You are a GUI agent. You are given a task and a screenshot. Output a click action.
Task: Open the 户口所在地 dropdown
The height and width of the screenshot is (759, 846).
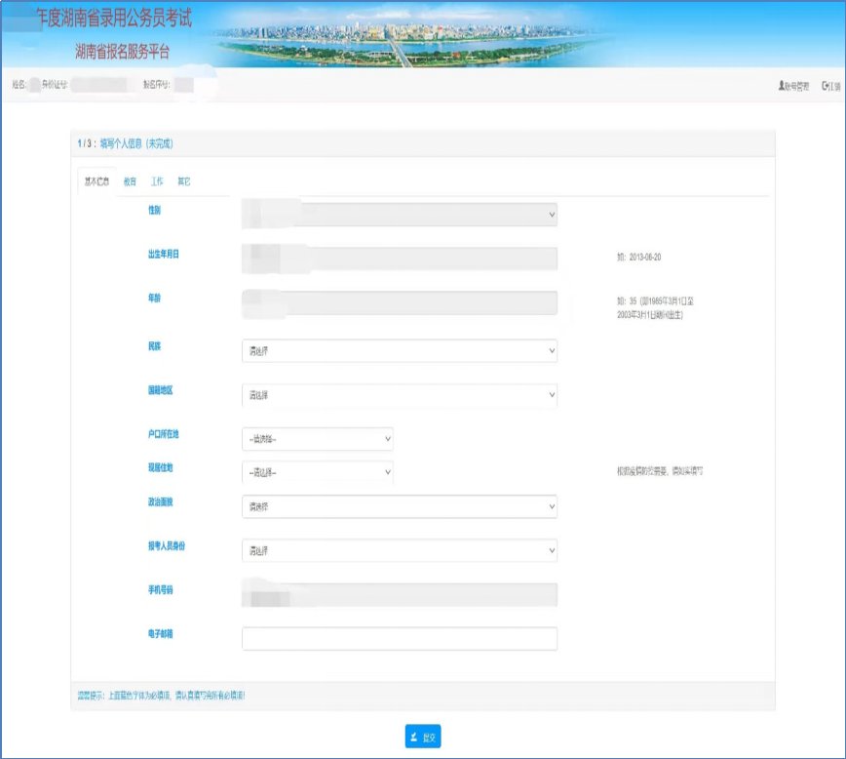click(317, 439)
